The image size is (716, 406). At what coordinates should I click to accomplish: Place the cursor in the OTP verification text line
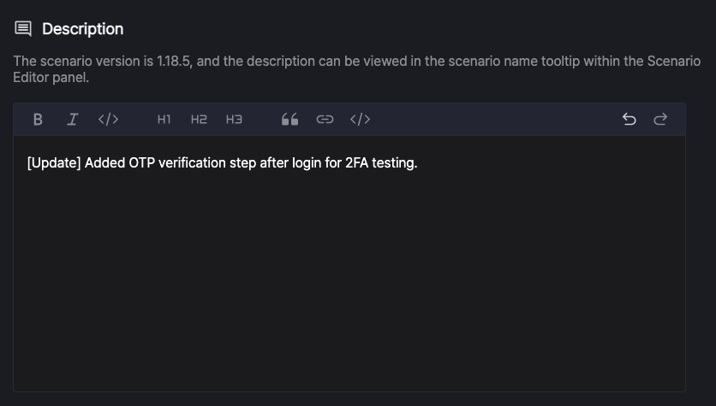223,163
